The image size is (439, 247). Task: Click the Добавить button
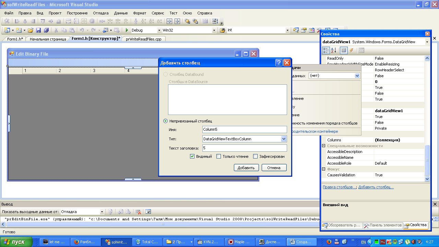click(x=246, y=168)
